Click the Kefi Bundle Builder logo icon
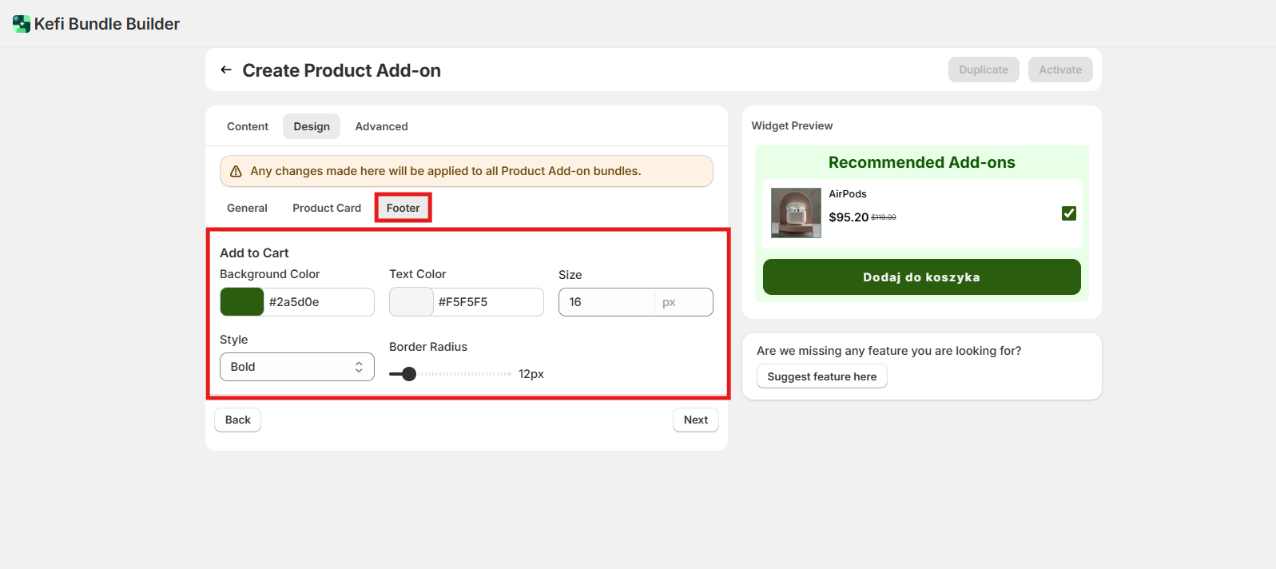 22,24
